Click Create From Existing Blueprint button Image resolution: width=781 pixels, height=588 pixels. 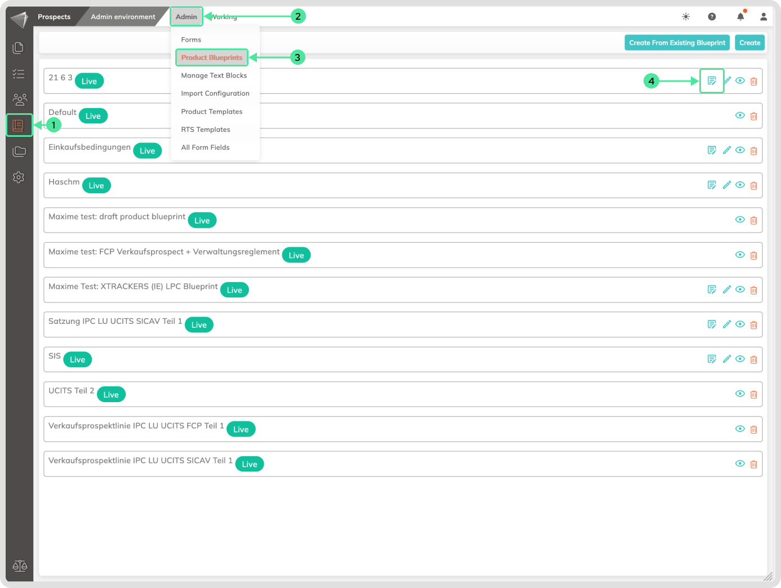pyautogui.click(x=677, y=43)
